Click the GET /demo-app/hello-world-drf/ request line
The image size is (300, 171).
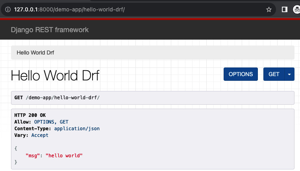pos(57,98)
